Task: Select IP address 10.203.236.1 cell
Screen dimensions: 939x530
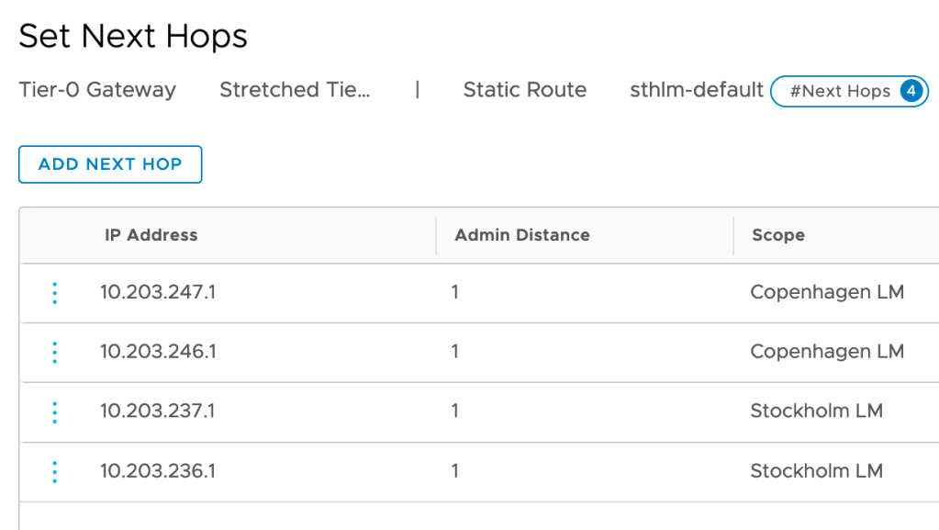Action: tap(158, 471)
